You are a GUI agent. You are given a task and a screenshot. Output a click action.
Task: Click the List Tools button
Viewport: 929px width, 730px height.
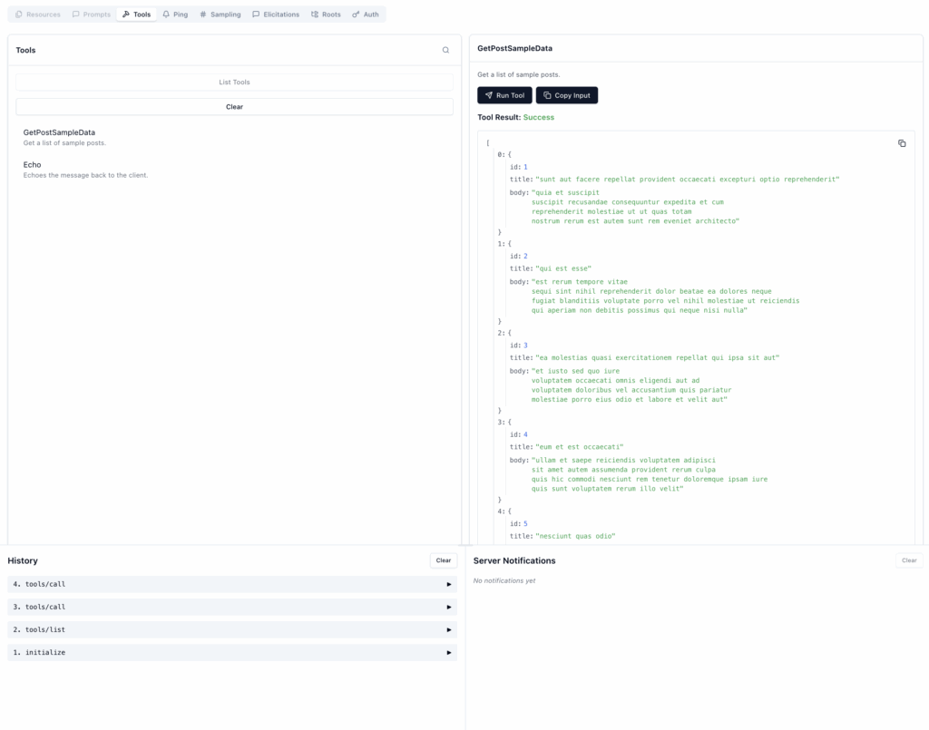pyautogui.click(x=234, y=83)
